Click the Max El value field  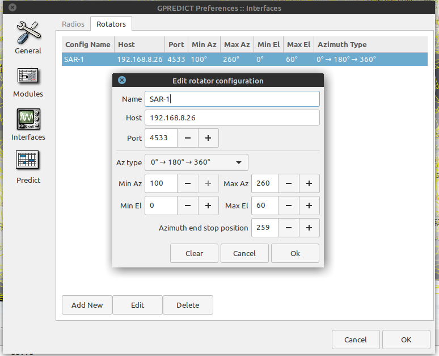pyautogui.click(x=265, y=206)
